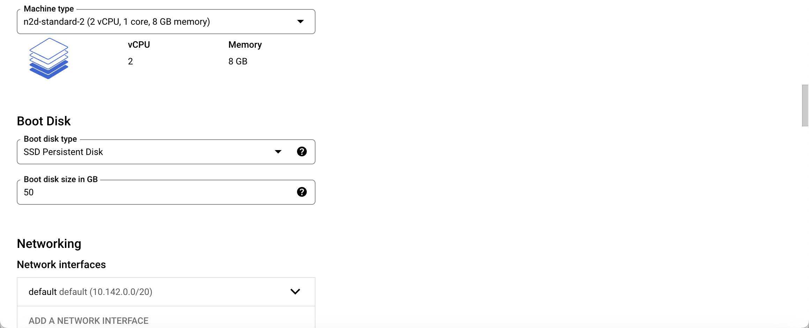Open help for Boot disk size

pos(302,192)
